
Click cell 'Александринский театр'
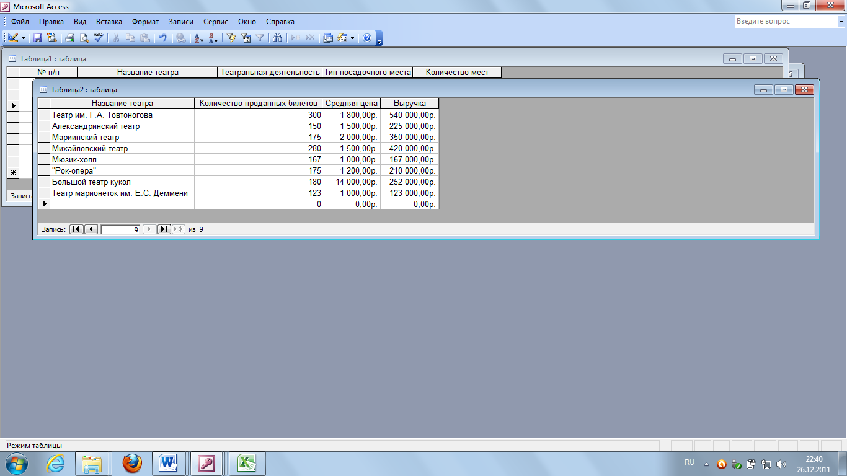pos(122,126)
